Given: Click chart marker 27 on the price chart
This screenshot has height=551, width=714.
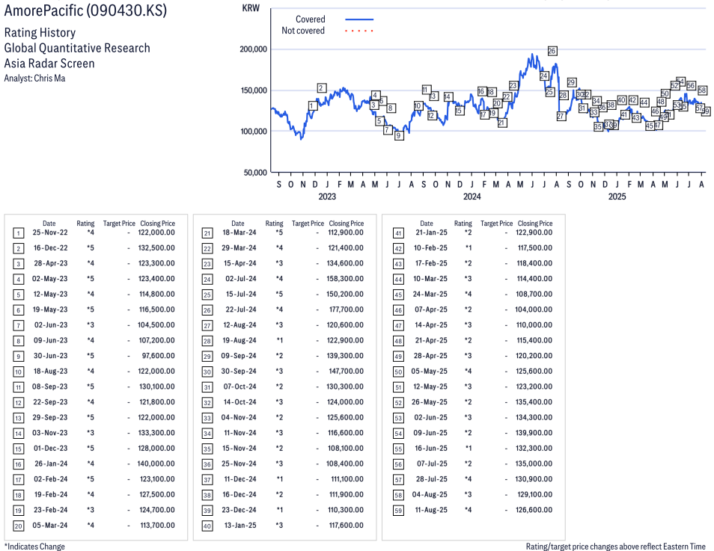Looking at the screenshot, I should [561, 116].
